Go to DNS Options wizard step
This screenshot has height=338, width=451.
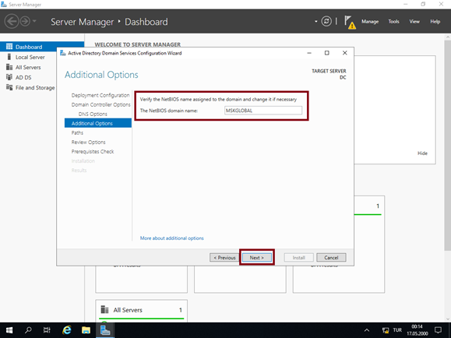[x=93, y=114]
